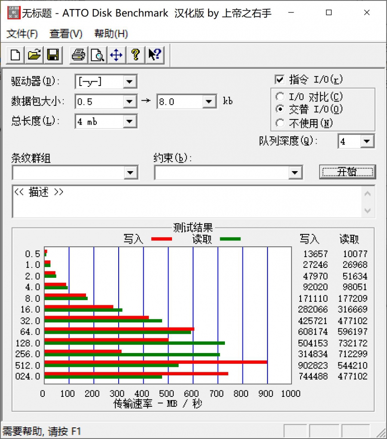
Task: Click the Save floppy disk icon
Action: tap(53, 55)
